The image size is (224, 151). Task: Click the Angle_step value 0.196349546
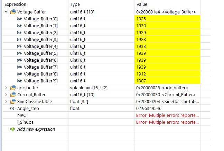click(149, 108)
